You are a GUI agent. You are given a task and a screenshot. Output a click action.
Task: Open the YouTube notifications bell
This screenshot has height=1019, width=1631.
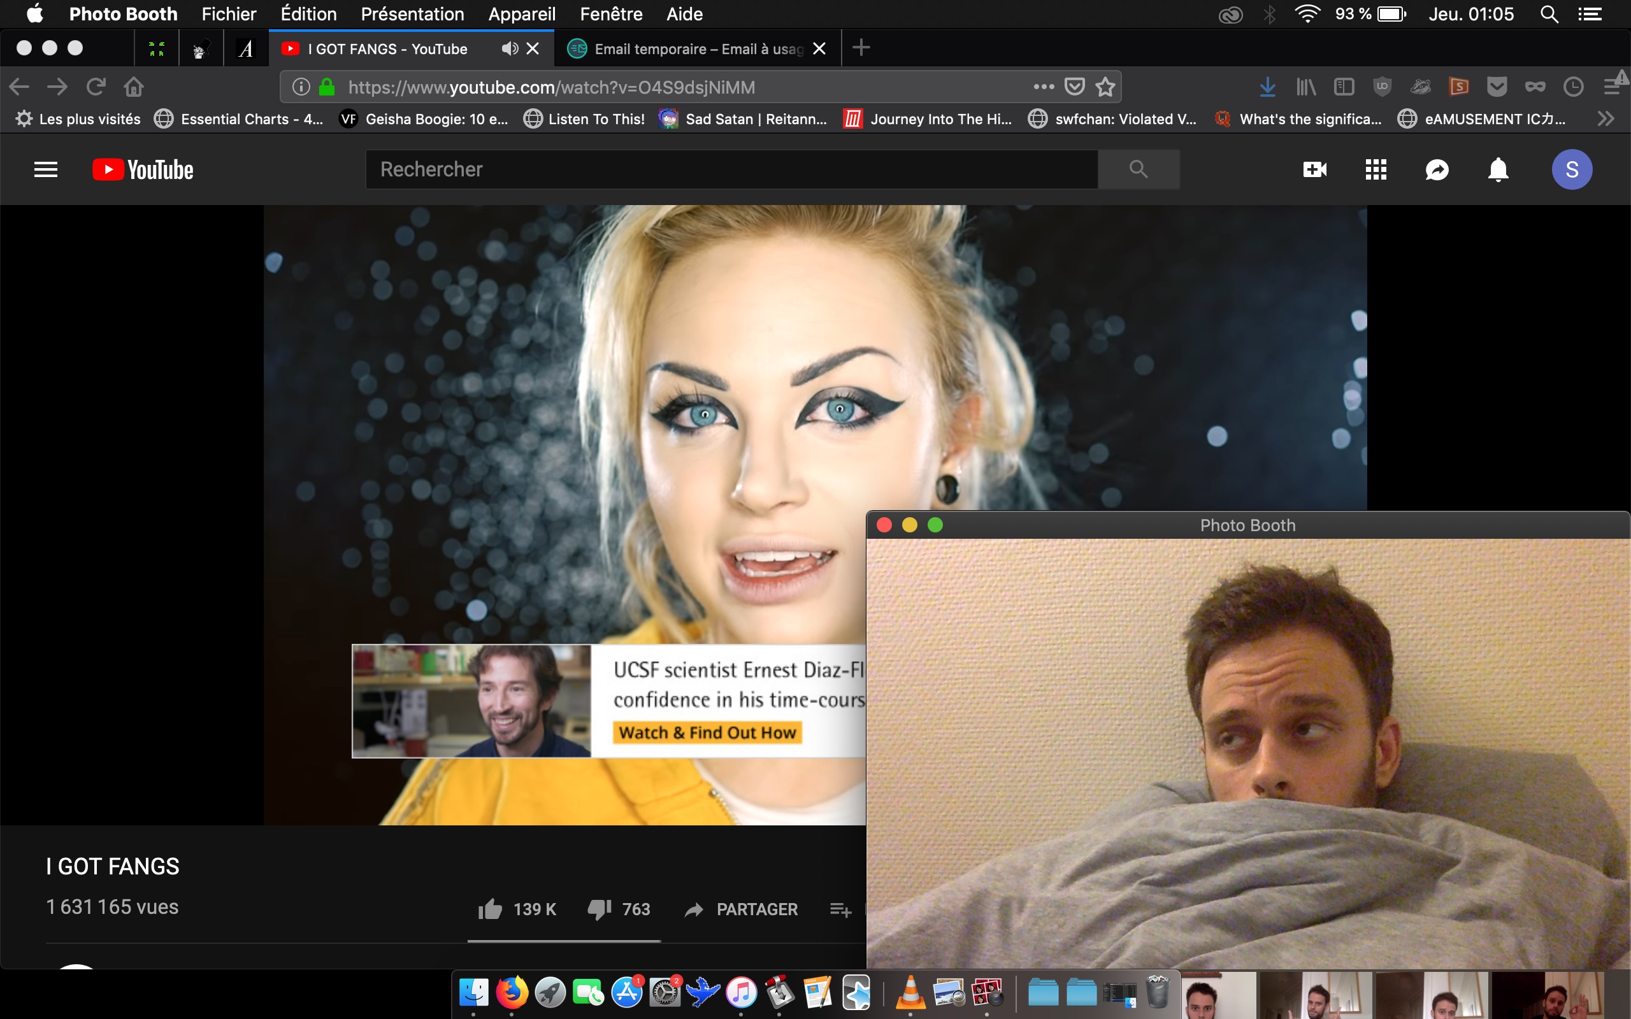pyautogui.click(x=1498, y=169)
